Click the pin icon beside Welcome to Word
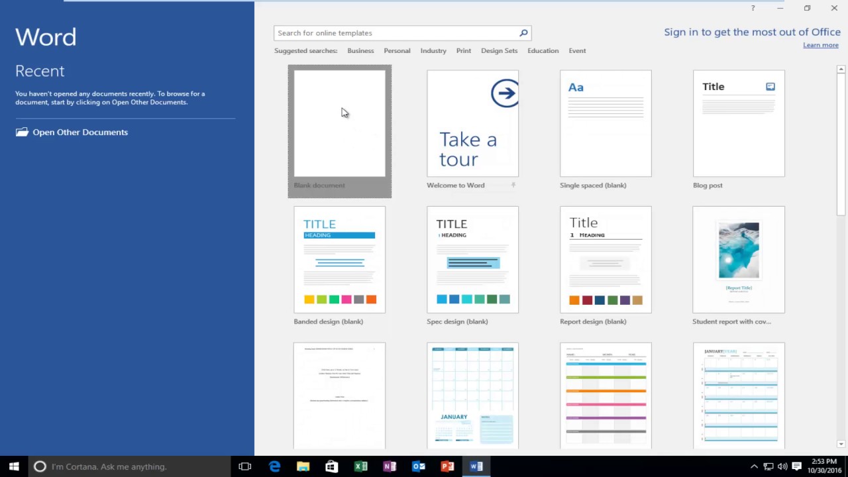This screenshot has width=848, height=477. [x=513, y=185]
